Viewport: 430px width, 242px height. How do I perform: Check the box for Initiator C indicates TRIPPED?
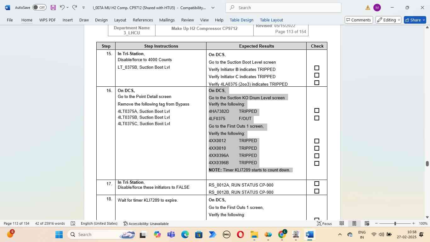click(317, 75)
